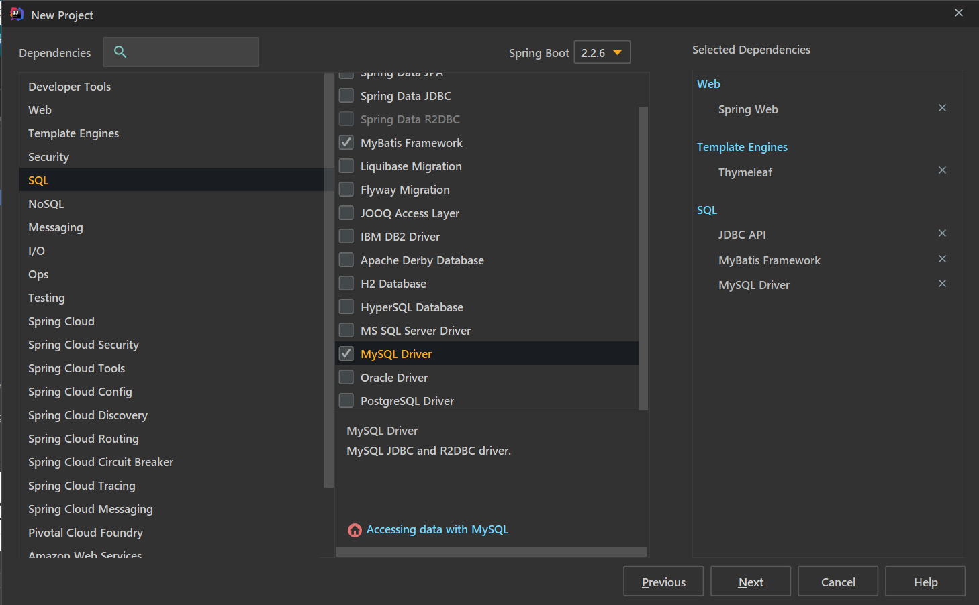Click the IntelliJ IDEA logo icon
The image size is (979, 605).
(17, 14)
